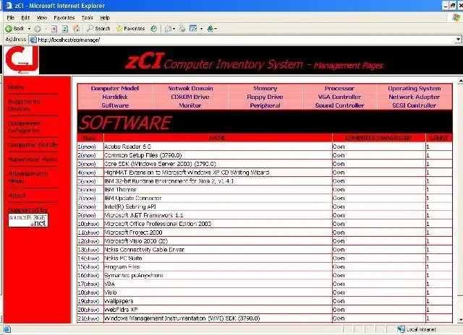This screenshot has height=335, width=463.
Task: Go to Home in the red sidebar
Action: 16,87
